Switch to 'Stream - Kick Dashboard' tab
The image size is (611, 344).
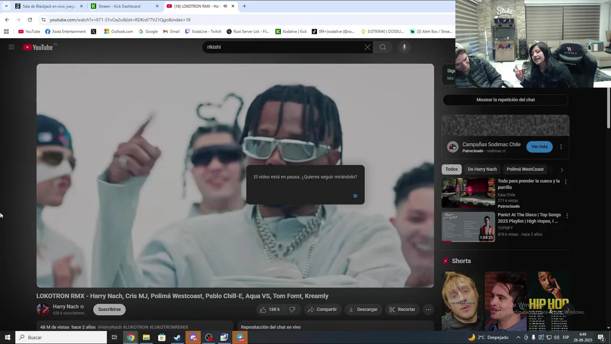point(125,6)
